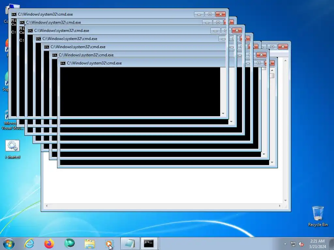
Task: Launch Internet Explorer from the taskbar
Action: tap(29, 243)
